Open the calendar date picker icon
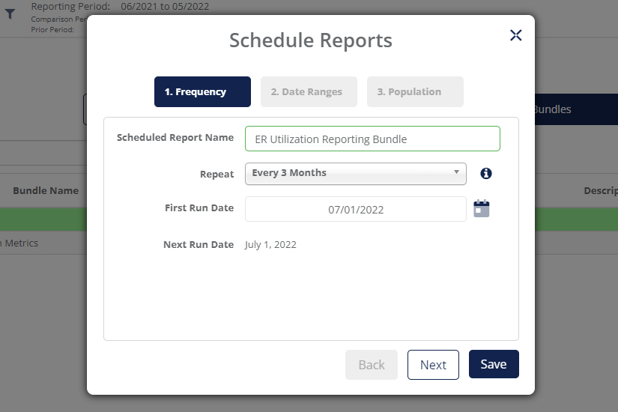 point(482,209)
